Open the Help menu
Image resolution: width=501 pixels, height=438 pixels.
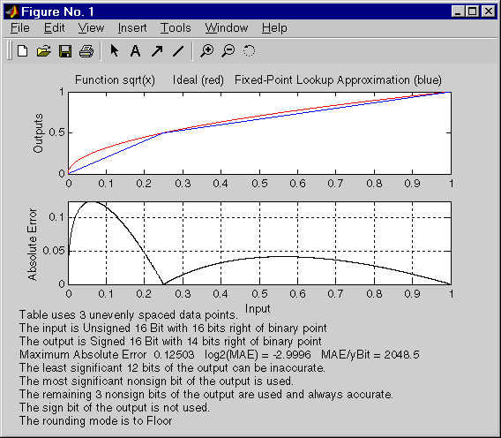tap(274, 28)
